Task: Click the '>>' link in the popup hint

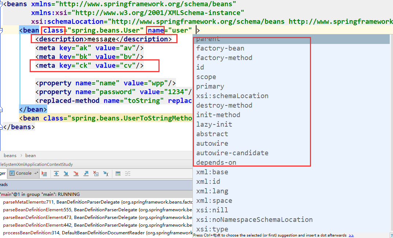Action: pos(351,235)
